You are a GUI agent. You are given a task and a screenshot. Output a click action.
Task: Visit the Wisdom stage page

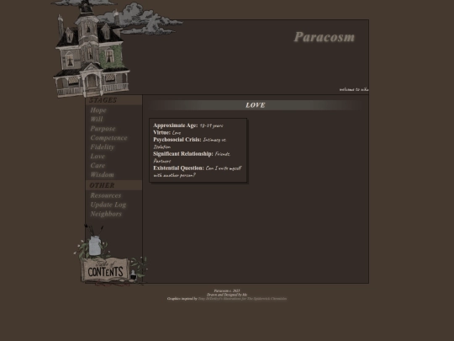tap(102, 174)
